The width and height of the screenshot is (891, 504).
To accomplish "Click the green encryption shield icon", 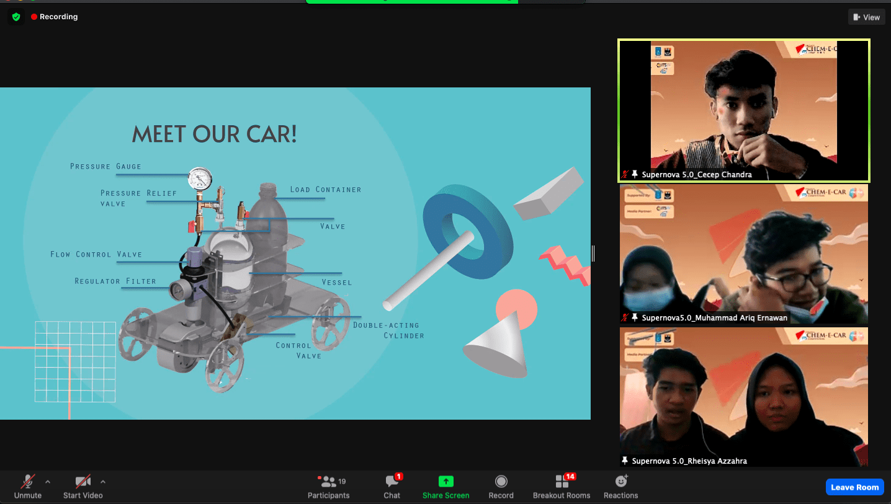I will coord(16,17).
